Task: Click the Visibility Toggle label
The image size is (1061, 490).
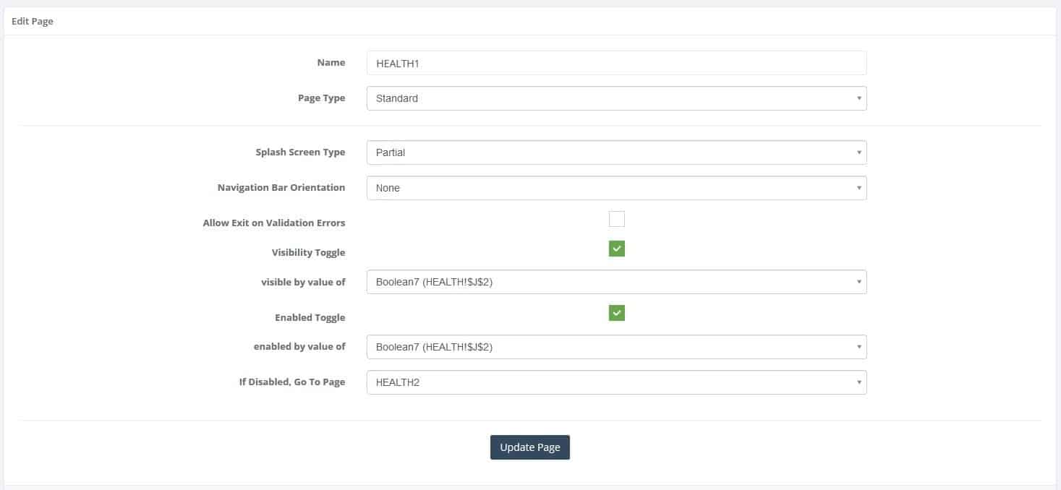Action: point(309,253)
